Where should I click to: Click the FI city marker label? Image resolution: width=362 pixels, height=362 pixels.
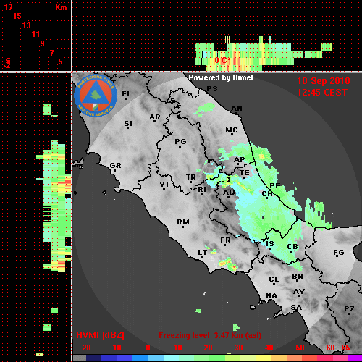coord(126,93)
